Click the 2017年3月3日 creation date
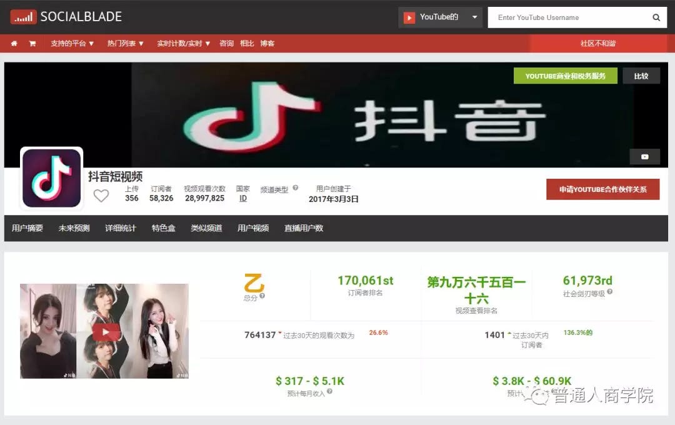This screenshot has width=675, height=425. [334, 199]
